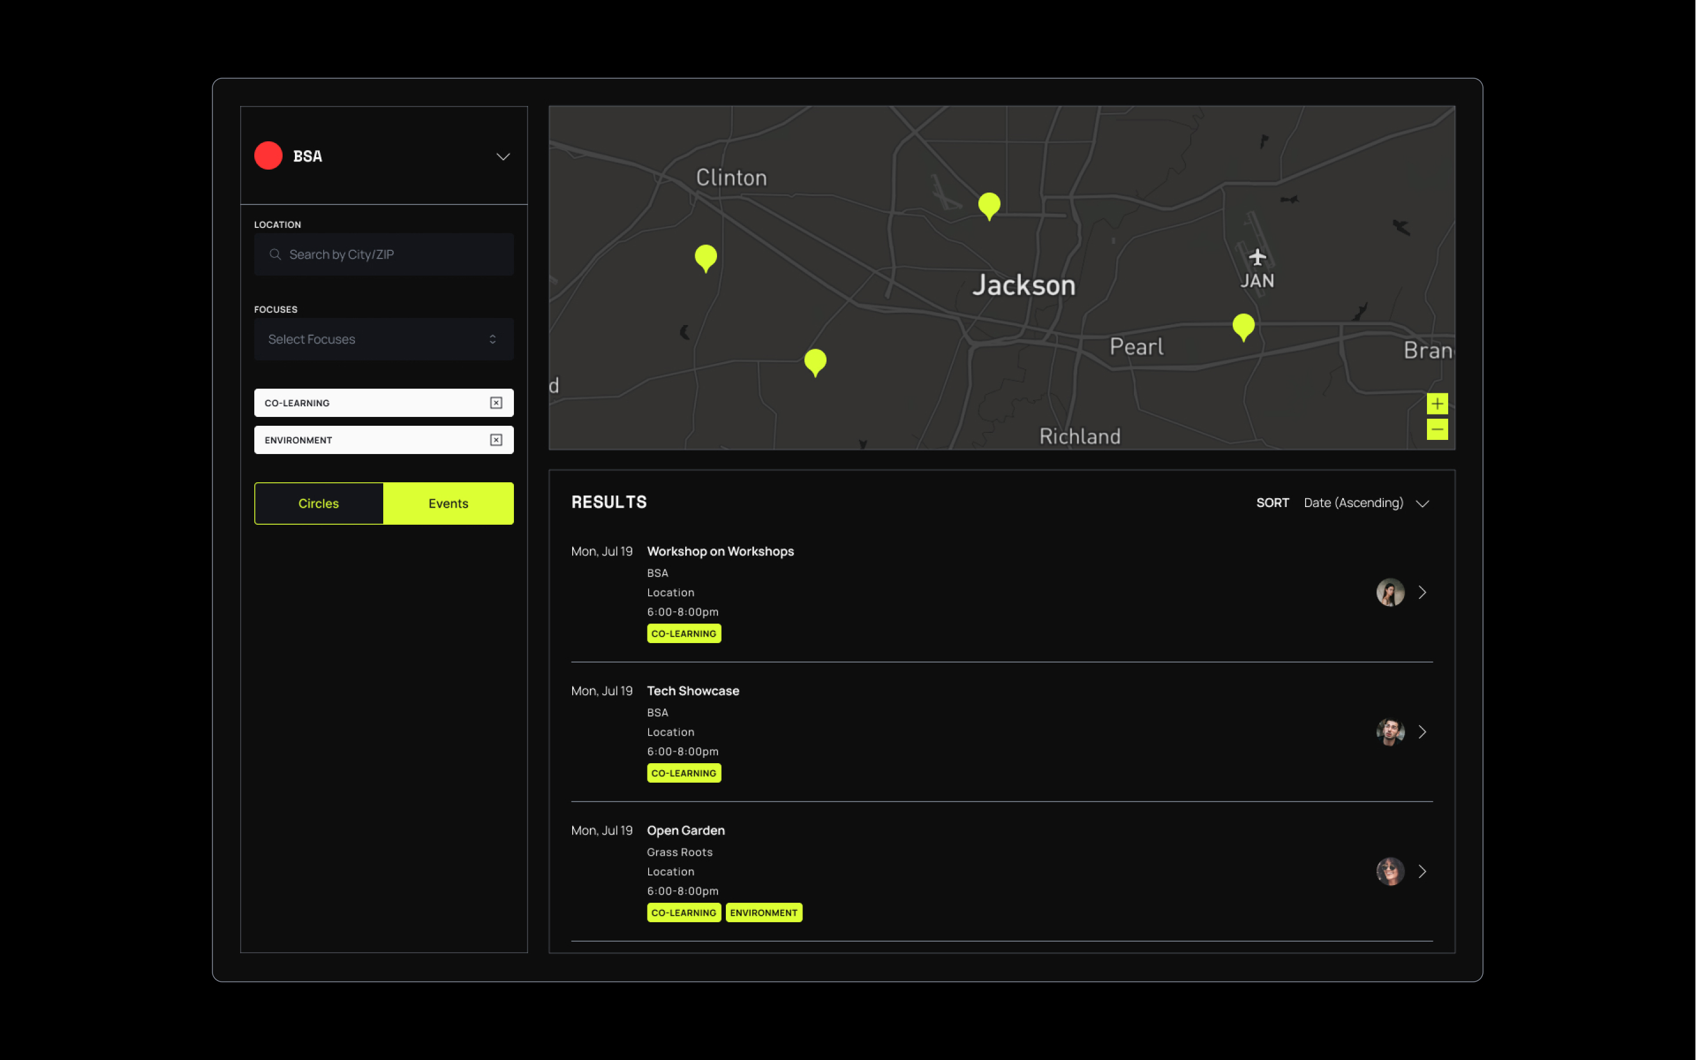
Task: Click CO-LEARNING tag on Workshop on Workshops
Action: [x=683, y=634]
